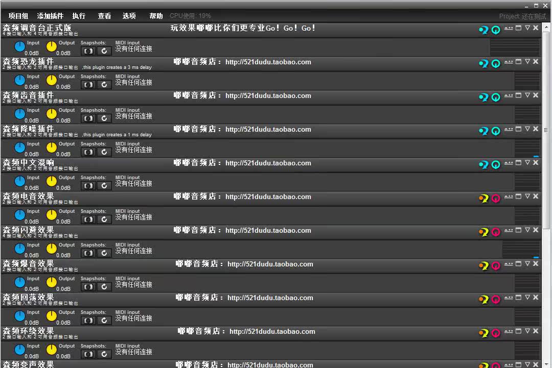Open the 选项 menu
The height and width of the screenshot is (368, 552).
click(129, 16)
